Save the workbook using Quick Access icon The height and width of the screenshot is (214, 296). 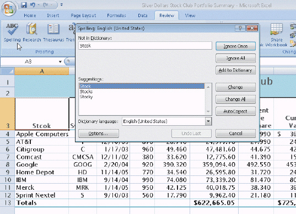click(x=24, y=5)
